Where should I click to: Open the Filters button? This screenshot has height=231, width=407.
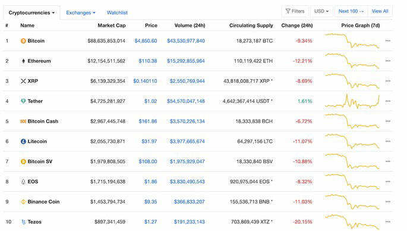coord(295,11)
